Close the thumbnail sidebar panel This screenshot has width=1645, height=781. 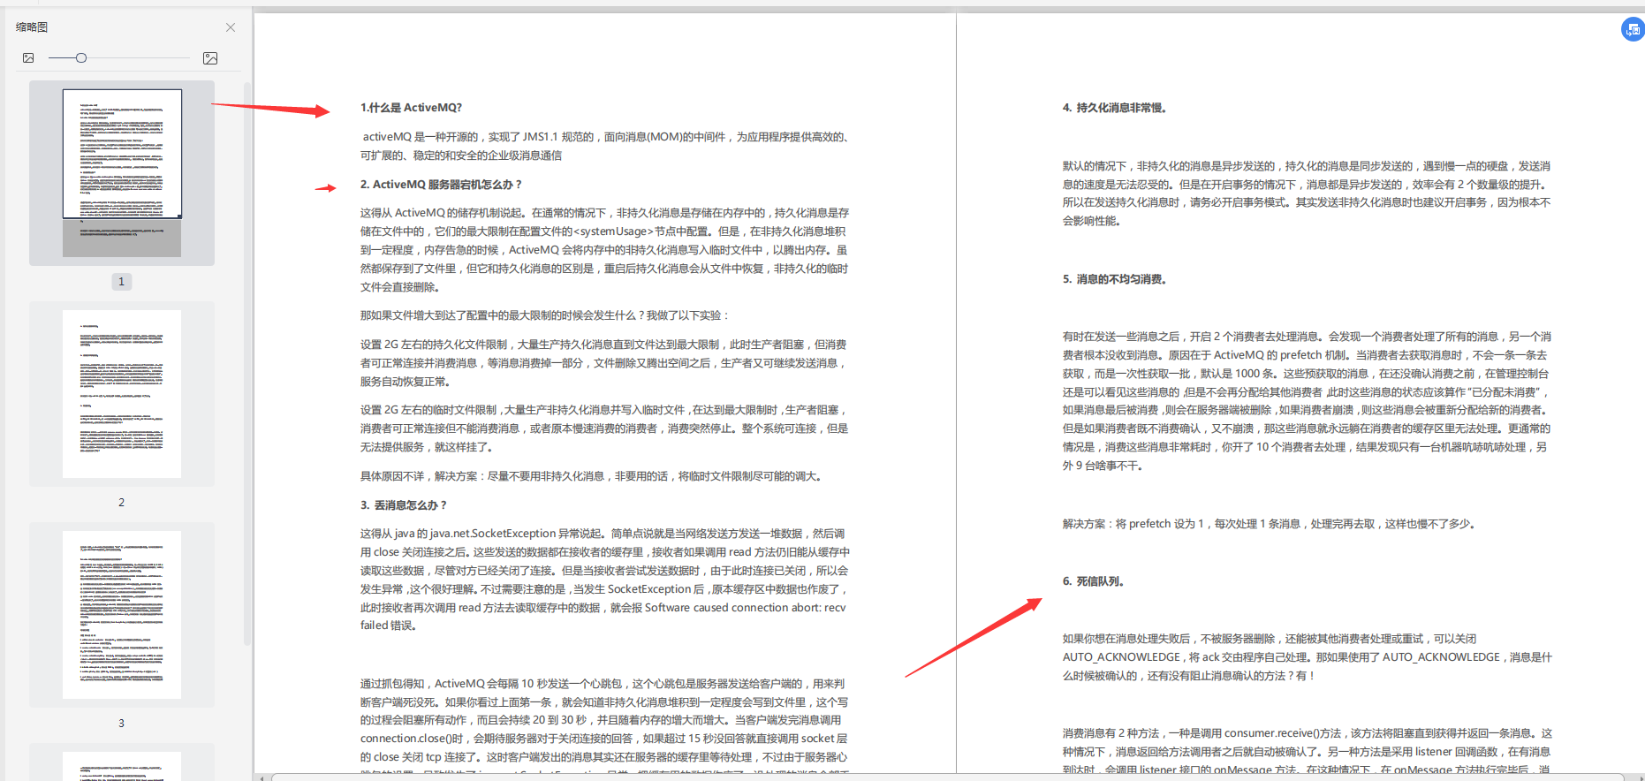click(x=231, y=27)
